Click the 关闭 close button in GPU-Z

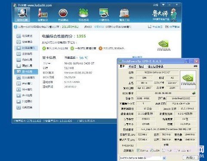(190, 158)
